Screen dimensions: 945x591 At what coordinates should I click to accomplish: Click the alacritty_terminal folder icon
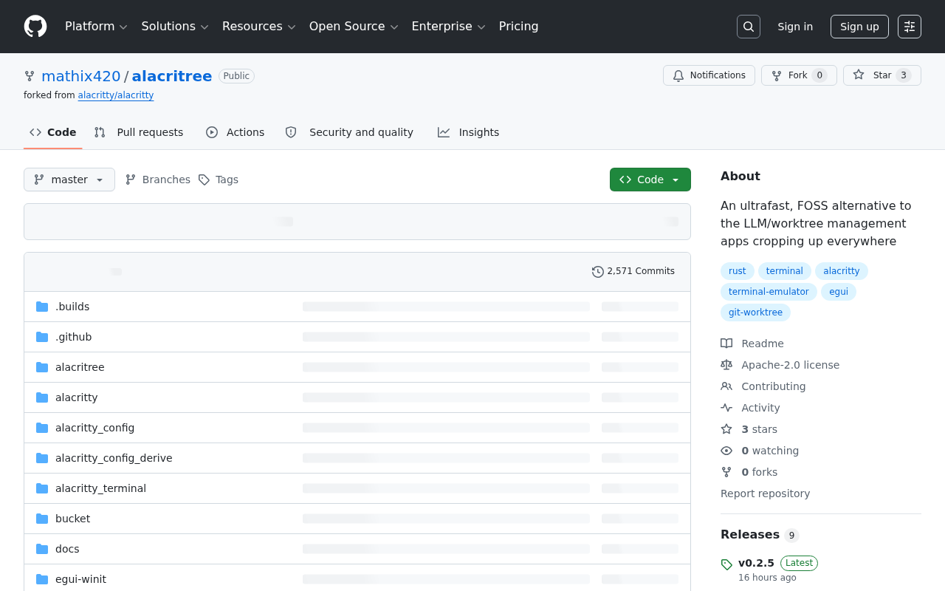point(42,488)
